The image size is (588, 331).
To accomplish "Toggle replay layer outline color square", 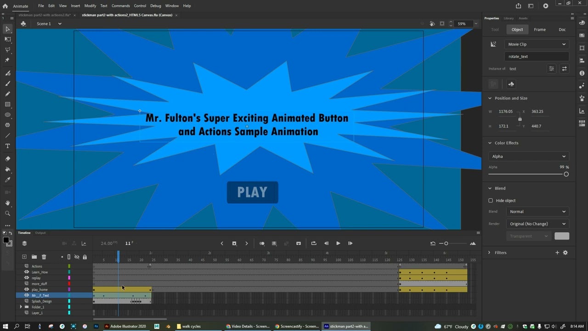I will [x=69, y=278].
